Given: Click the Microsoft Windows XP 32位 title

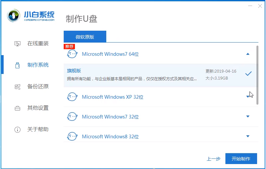Looking at the screenshot, I should coord(113,97).
